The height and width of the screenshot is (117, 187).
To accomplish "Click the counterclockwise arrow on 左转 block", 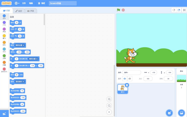I will point(16,36).
